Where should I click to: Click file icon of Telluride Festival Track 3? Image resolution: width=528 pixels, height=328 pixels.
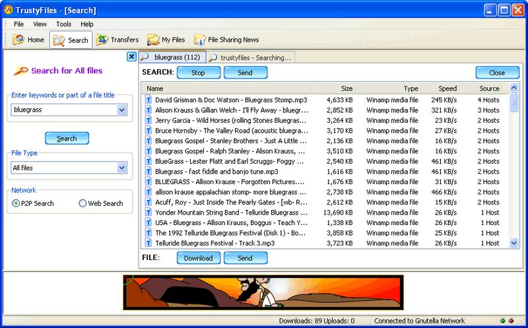[148, 243]
